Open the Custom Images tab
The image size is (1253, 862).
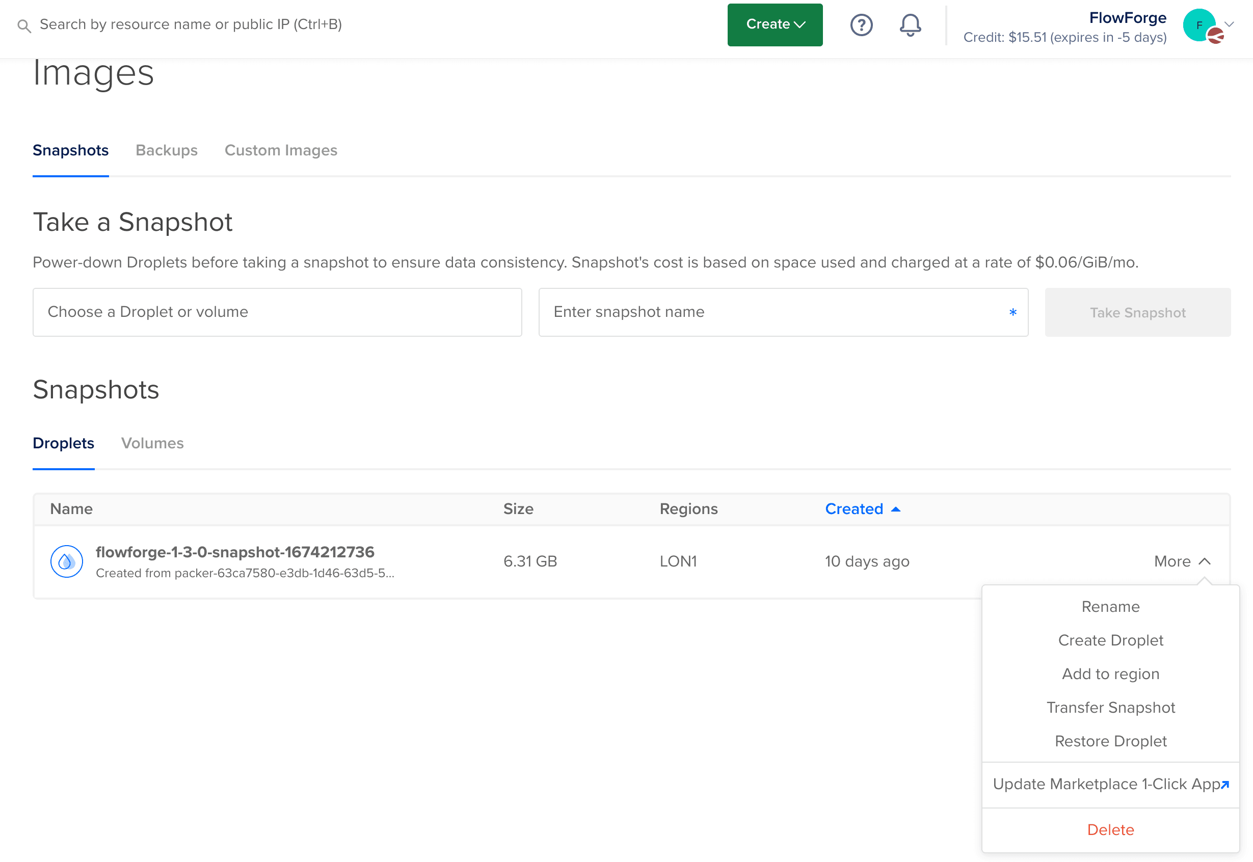[280, 151]
